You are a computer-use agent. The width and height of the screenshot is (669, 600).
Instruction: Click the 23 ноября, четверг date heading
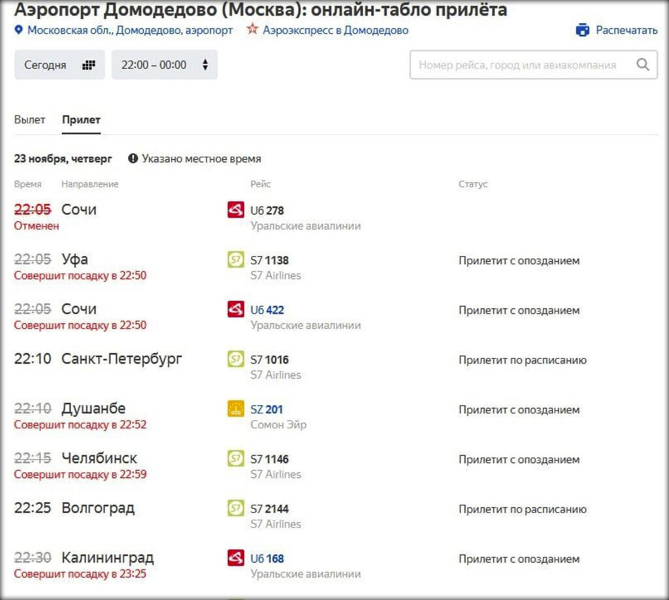[x=63, y=159]
